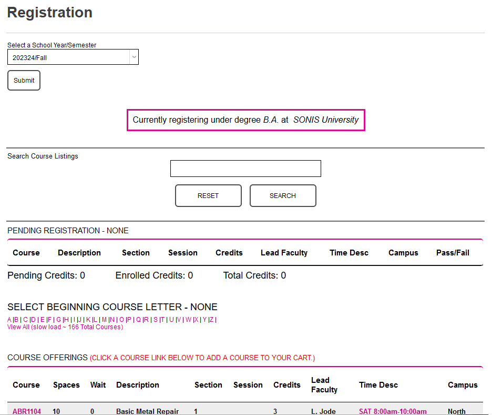This screenshot has height=415, width=492.
Task: Click the Pass/Fail column header
Action: pos(452,252)
